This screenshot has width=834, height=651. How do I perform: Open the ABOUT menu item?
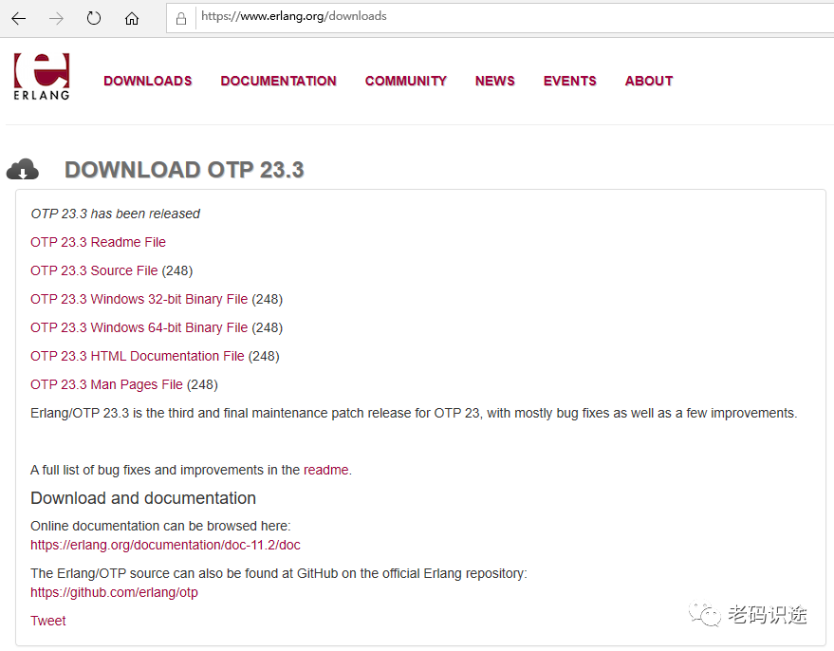(649, 81)
